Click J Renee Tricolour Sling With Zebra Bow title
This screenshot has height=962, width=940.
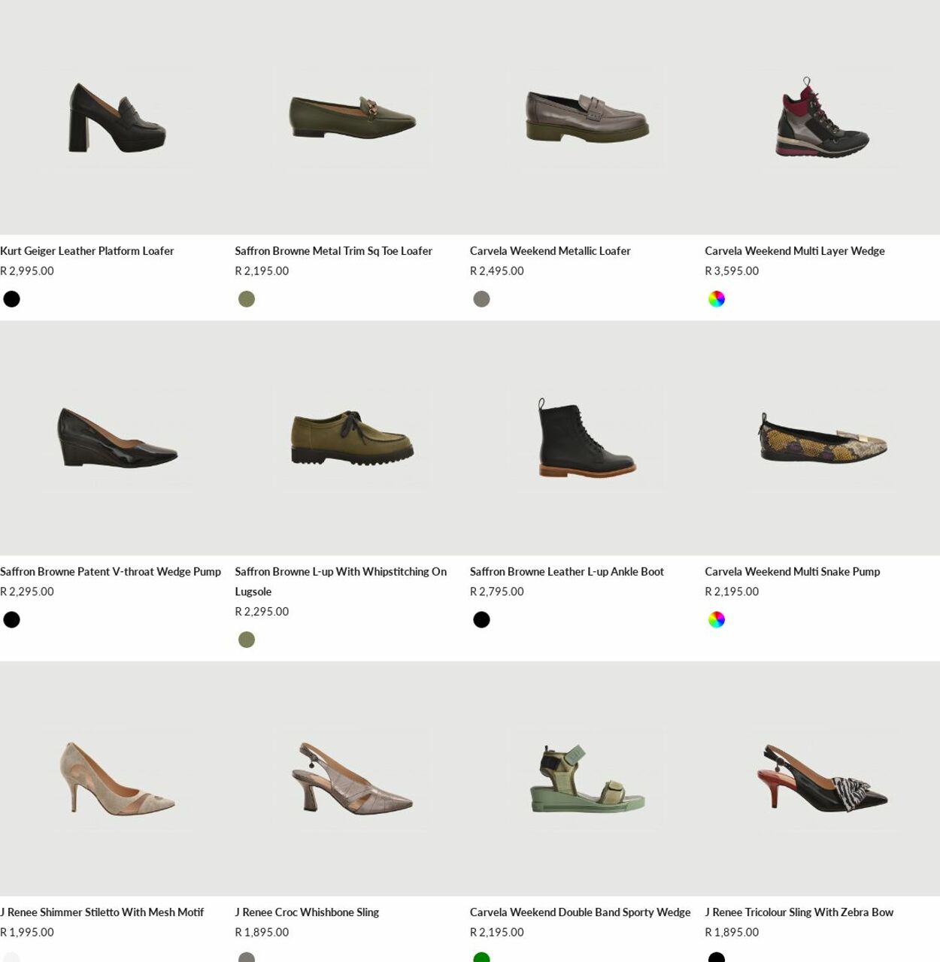pyautogui.click(x=799, y=912)
